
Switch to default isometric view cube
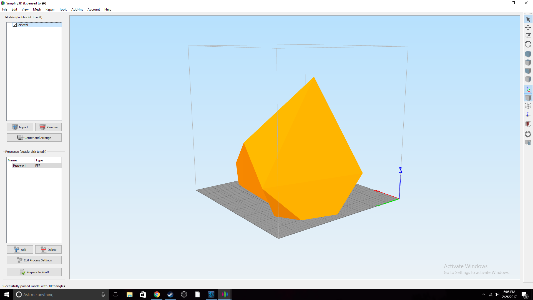pos(528,54)
